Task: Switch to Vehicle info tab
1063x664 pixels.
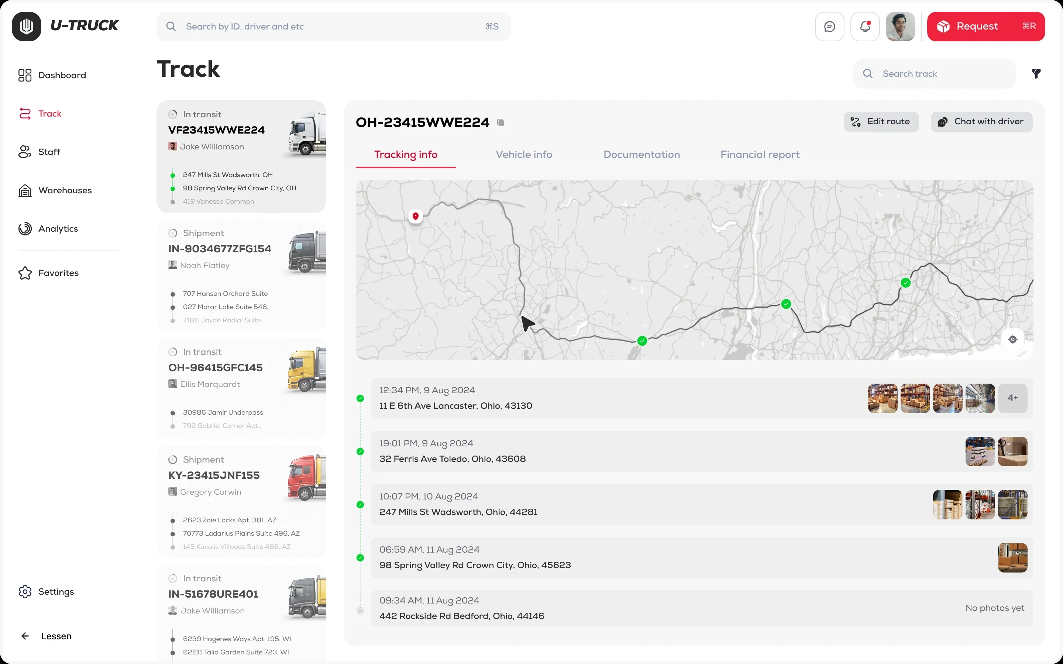Action: point(524,155)
